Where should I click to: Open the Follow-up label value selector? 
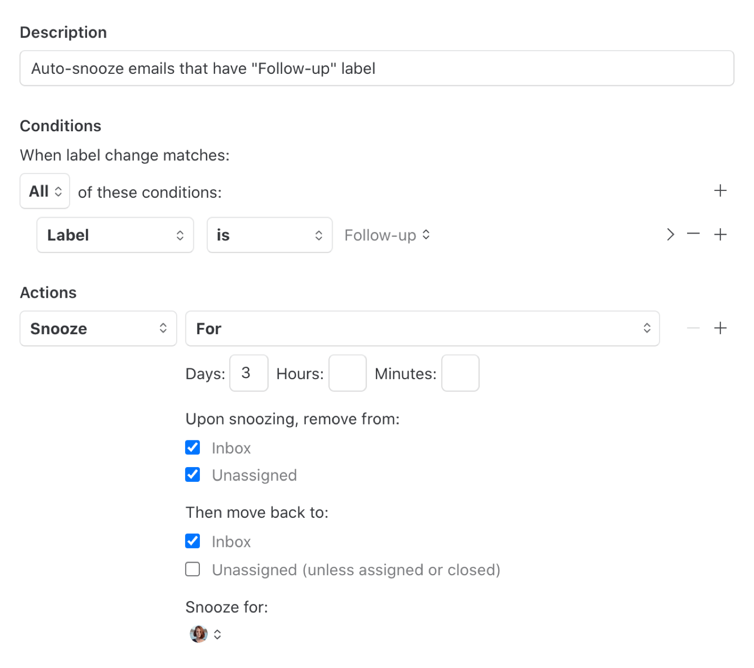387,235
